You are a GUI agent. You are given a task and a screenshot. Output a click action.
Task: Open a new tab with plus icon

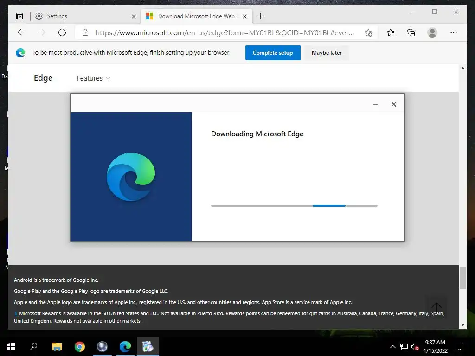[260, 16]
